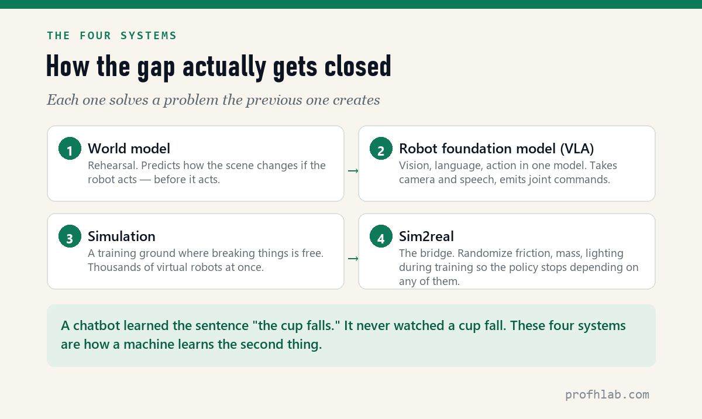Click the Simulation card title
The height and width of the screenshot is (419, 702).
(122, 236)
